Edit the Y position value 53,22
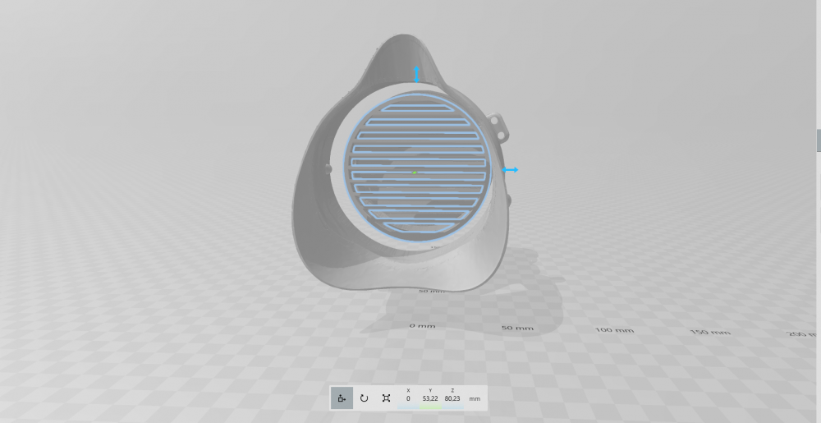The width and height of the screenshot is (821, 423). tap(430, 398)
